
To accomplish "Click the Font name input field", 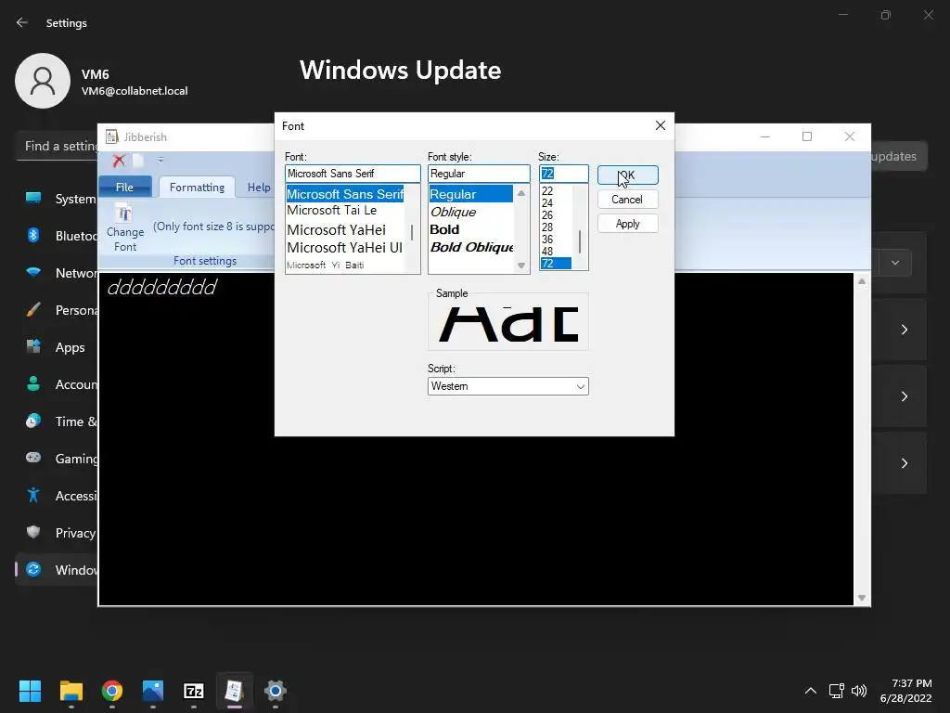I will tap(353, 174).
